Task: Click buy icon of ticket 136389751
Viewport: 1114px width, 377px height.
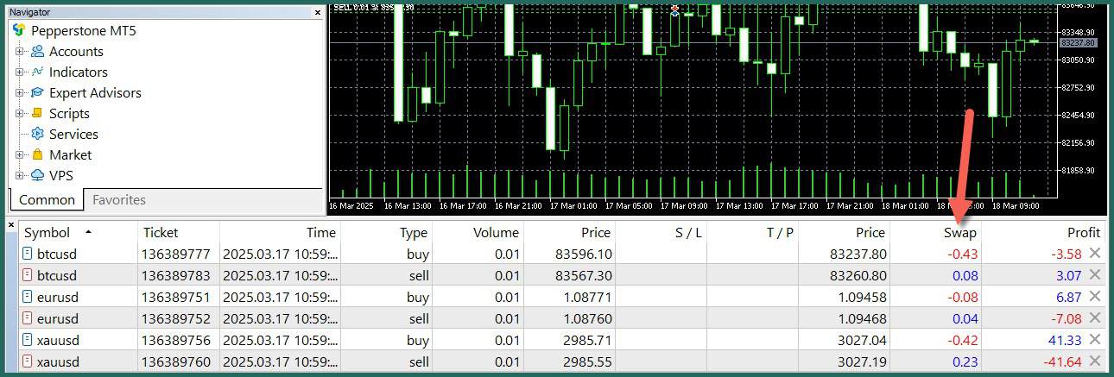Action: point(27,298)
